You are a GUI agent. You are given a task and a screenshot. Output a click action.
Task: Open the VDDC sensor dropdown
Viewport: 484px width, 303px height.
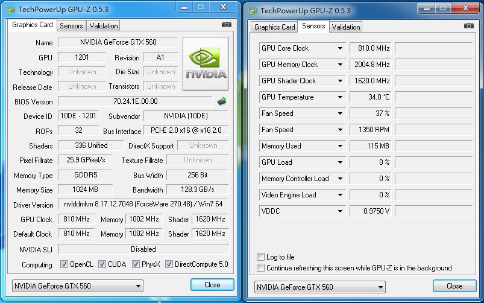[340, 211]
